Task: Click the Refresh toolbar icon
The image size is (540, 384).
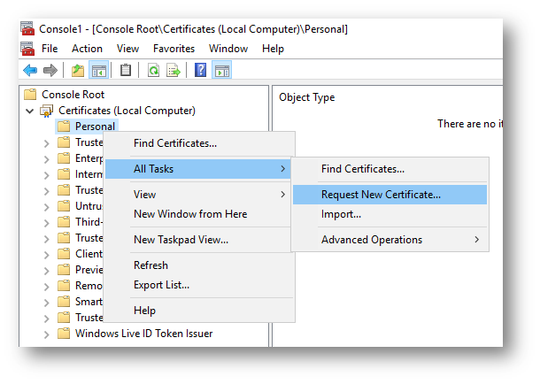Action: pyautogui.click(x=153, y=70)
